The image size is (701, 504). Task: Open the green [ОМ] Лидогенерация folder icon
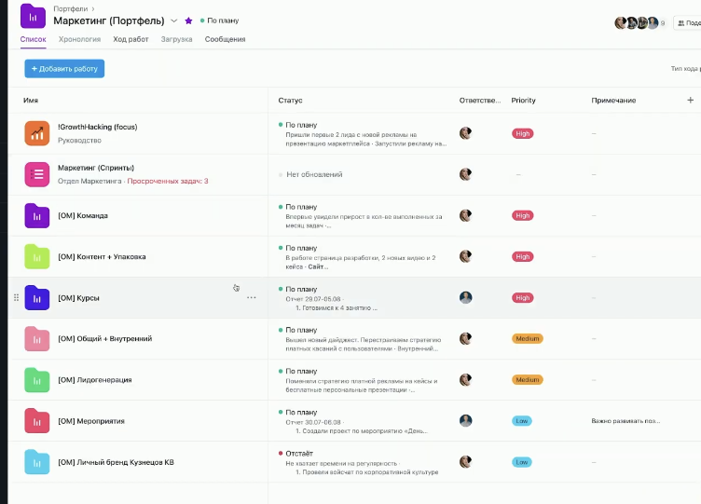(37, 380)
